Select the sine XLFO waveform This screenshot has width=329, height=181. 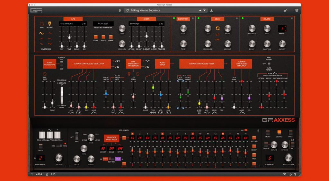pos(41,33)
